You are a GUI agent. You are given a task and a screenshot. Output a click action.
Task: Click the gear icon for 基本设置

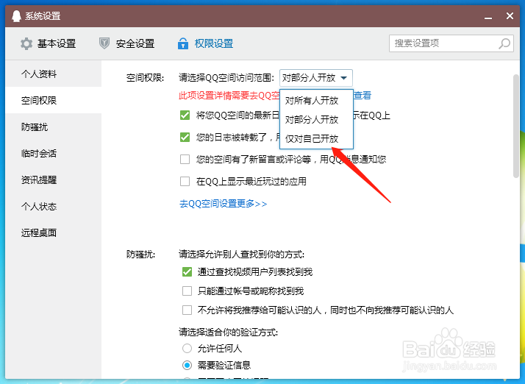26,43
